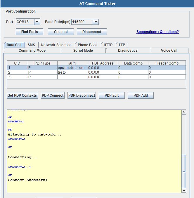This screenshot has height=198, width=194.
Task: Open the Suggestions / Questions? link
Action: click(158, 32)
